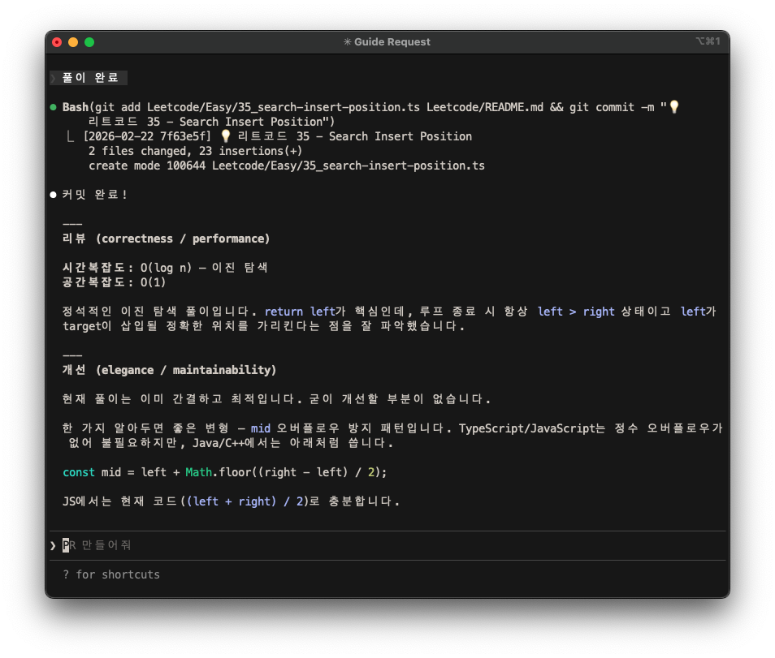Click the 리뷰 (correctness / performance) heading

click(166, 239)
